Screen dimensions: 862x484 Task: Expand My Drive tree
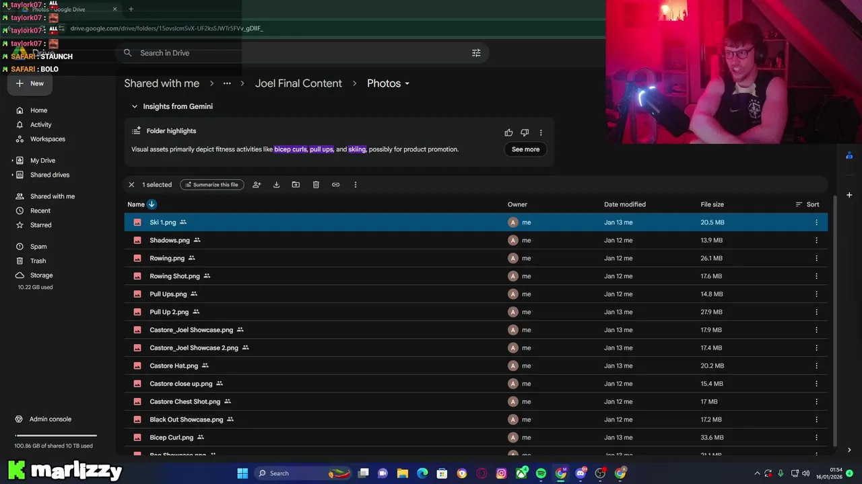pos(12,161)
